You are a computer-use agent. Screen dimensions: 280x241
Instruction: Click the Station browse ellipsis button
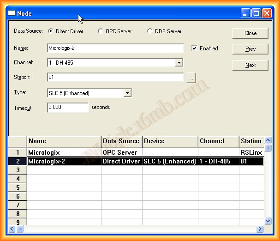coord(191,78)
